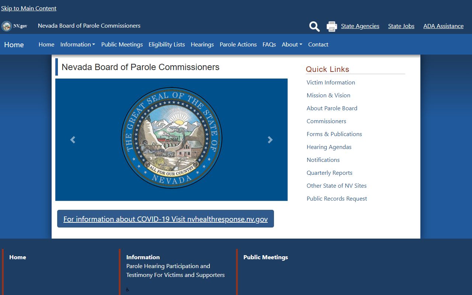Click the large Home brand link
Image resolution: width=472 pixels, height=295 pixels.
14,45
